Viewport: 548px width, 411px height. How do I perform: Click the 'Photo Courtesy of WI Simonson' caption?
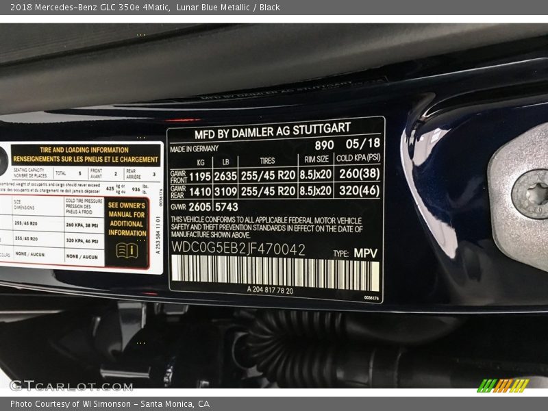110,404
